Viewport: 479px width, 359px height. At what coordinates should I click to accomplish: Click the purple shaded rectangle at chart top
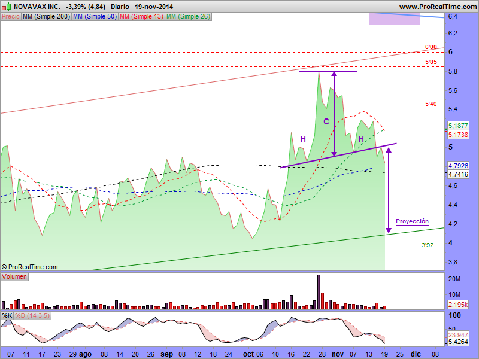click(x=394, y=19)
